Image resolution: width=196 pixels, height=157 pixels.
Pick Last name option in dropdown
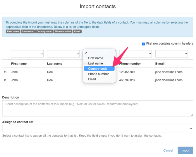(95, 63)
